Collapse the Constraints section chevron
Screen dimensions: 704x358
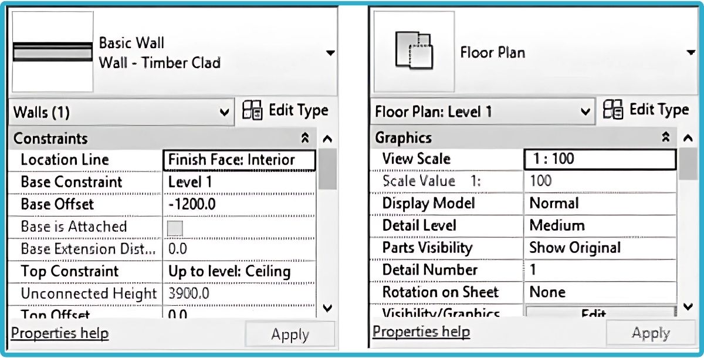coord(306,137)
